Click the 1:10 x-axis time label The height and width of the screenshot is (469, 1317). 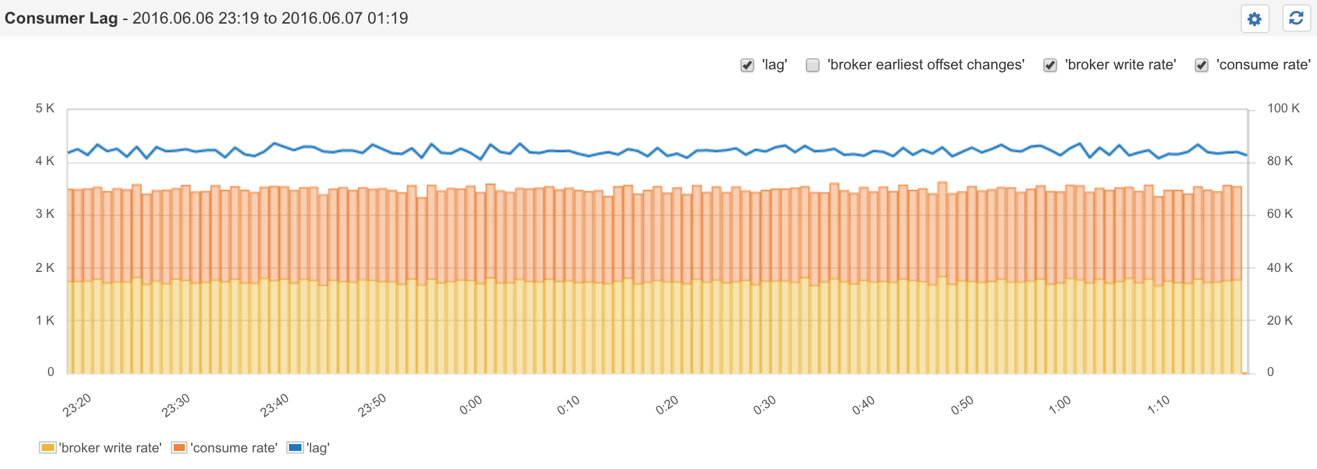tap(1159, 405)
